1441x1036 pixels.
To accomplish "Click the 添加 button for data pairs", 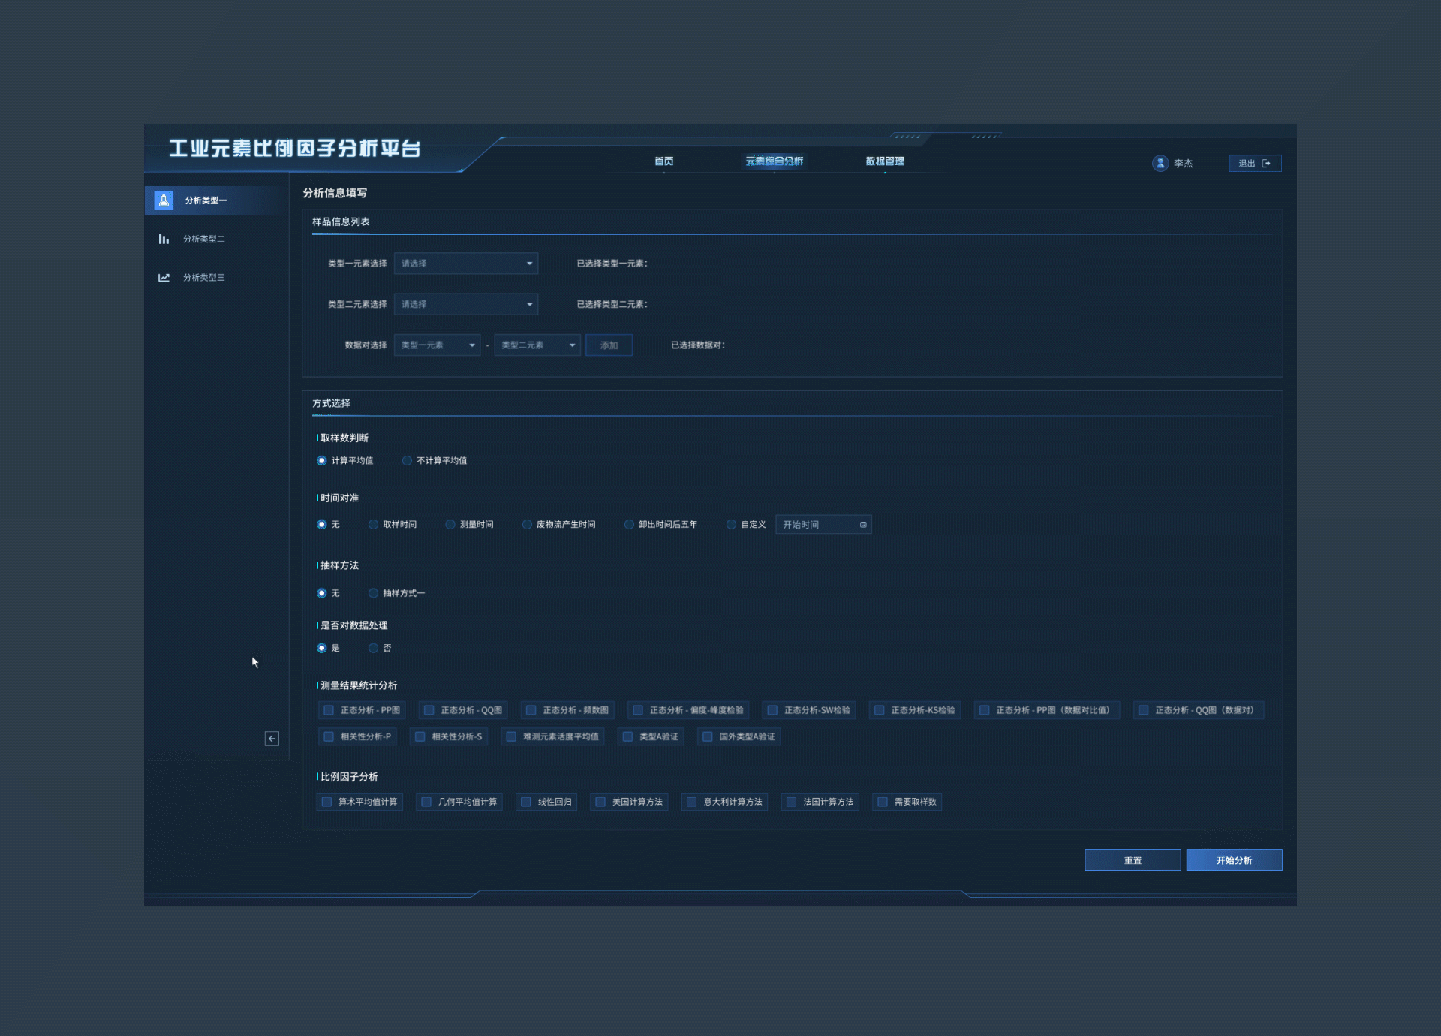I will (609, 345).
